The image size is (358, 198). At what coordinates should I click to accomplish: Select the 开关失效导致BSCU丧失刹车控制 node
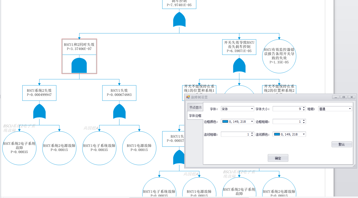tap(239, 47)
